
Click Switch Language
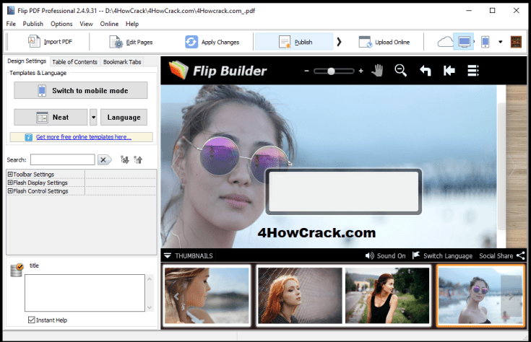442,255
